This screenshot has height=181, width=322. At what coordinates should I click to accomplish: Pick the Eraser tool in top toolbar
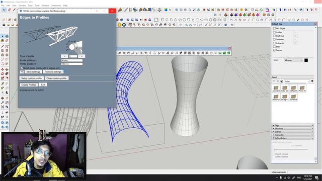(9, 10)
